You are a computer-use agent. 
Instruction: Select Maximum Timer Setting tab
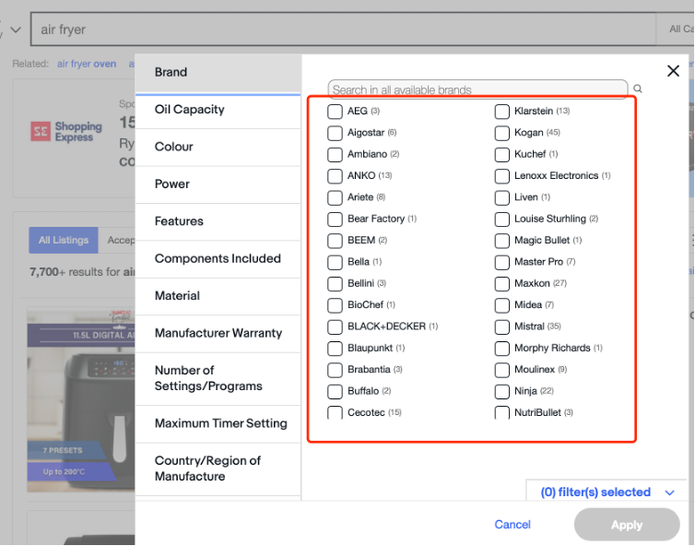click(x=218, y=424)
